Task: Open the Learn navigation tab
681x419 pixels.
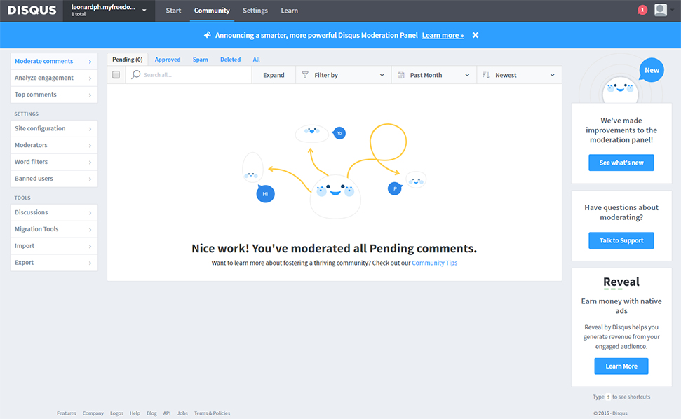Action: point(289,11)
